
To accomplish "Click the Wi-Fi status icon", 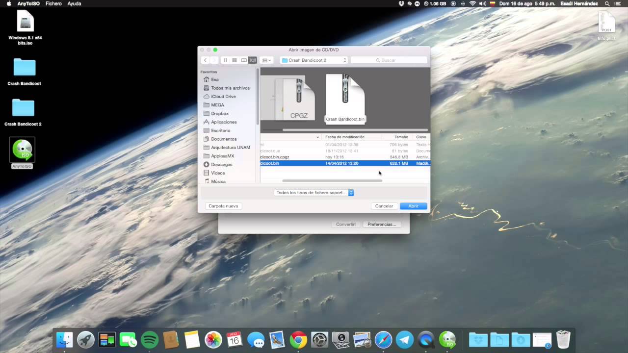I will pyautogui.click(x=472, y=3).
